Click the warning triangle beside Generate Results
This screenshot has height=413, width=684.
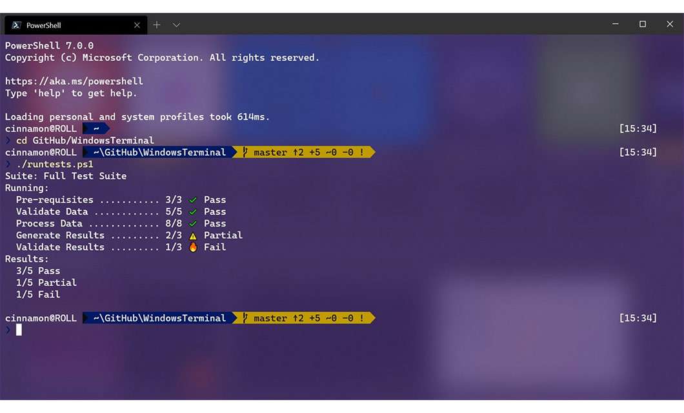coord(193,236)
